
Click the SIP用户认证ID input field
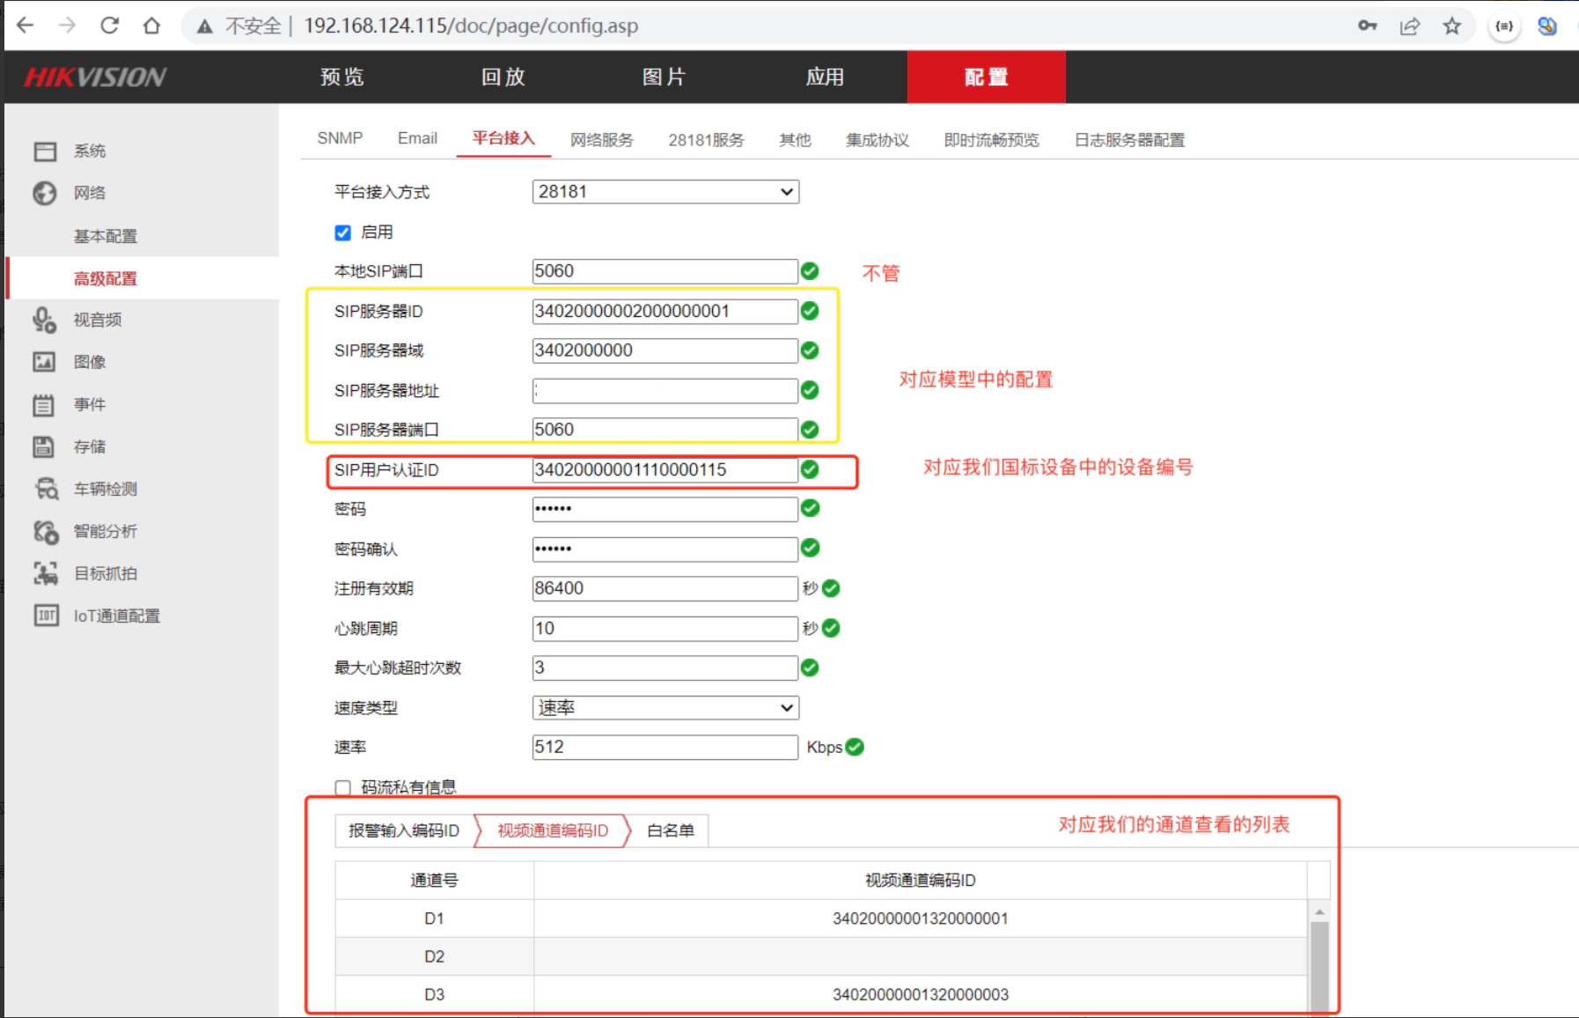(665, 469)
